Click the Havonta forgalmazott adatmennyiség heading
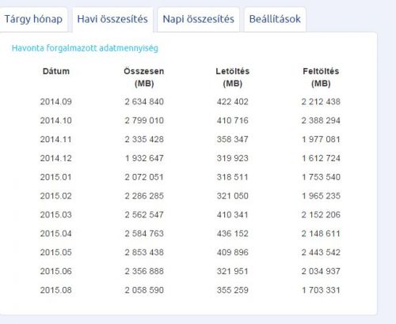 pos(85,48)
